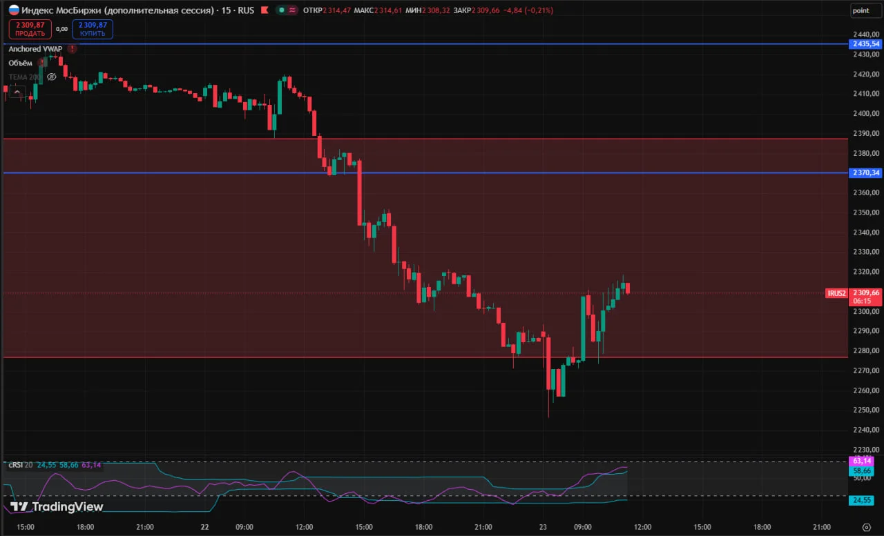Click the blue 2 370,34 level label

866,172
